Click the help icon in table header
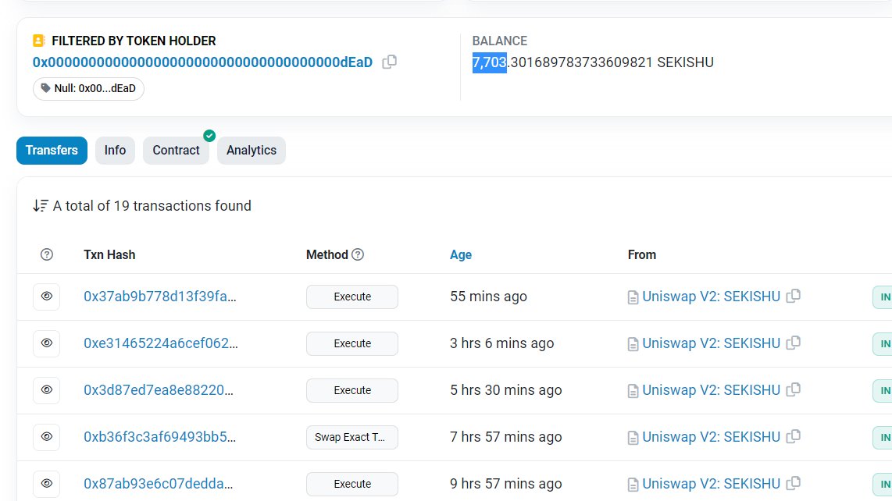892x501 pixels. [47, 254]
